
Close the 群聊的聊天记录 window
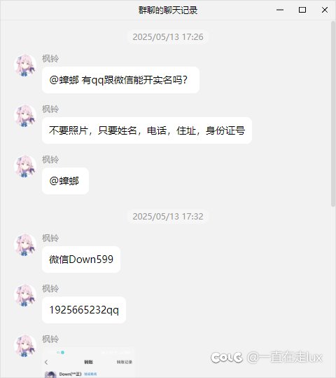coord(325,10)
